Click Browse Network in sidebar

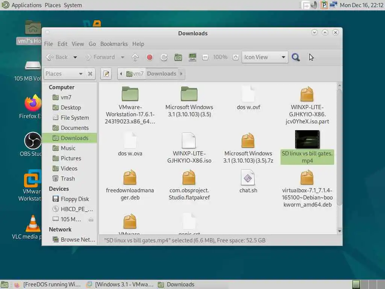pyautogui.click(x=70, y=240)
